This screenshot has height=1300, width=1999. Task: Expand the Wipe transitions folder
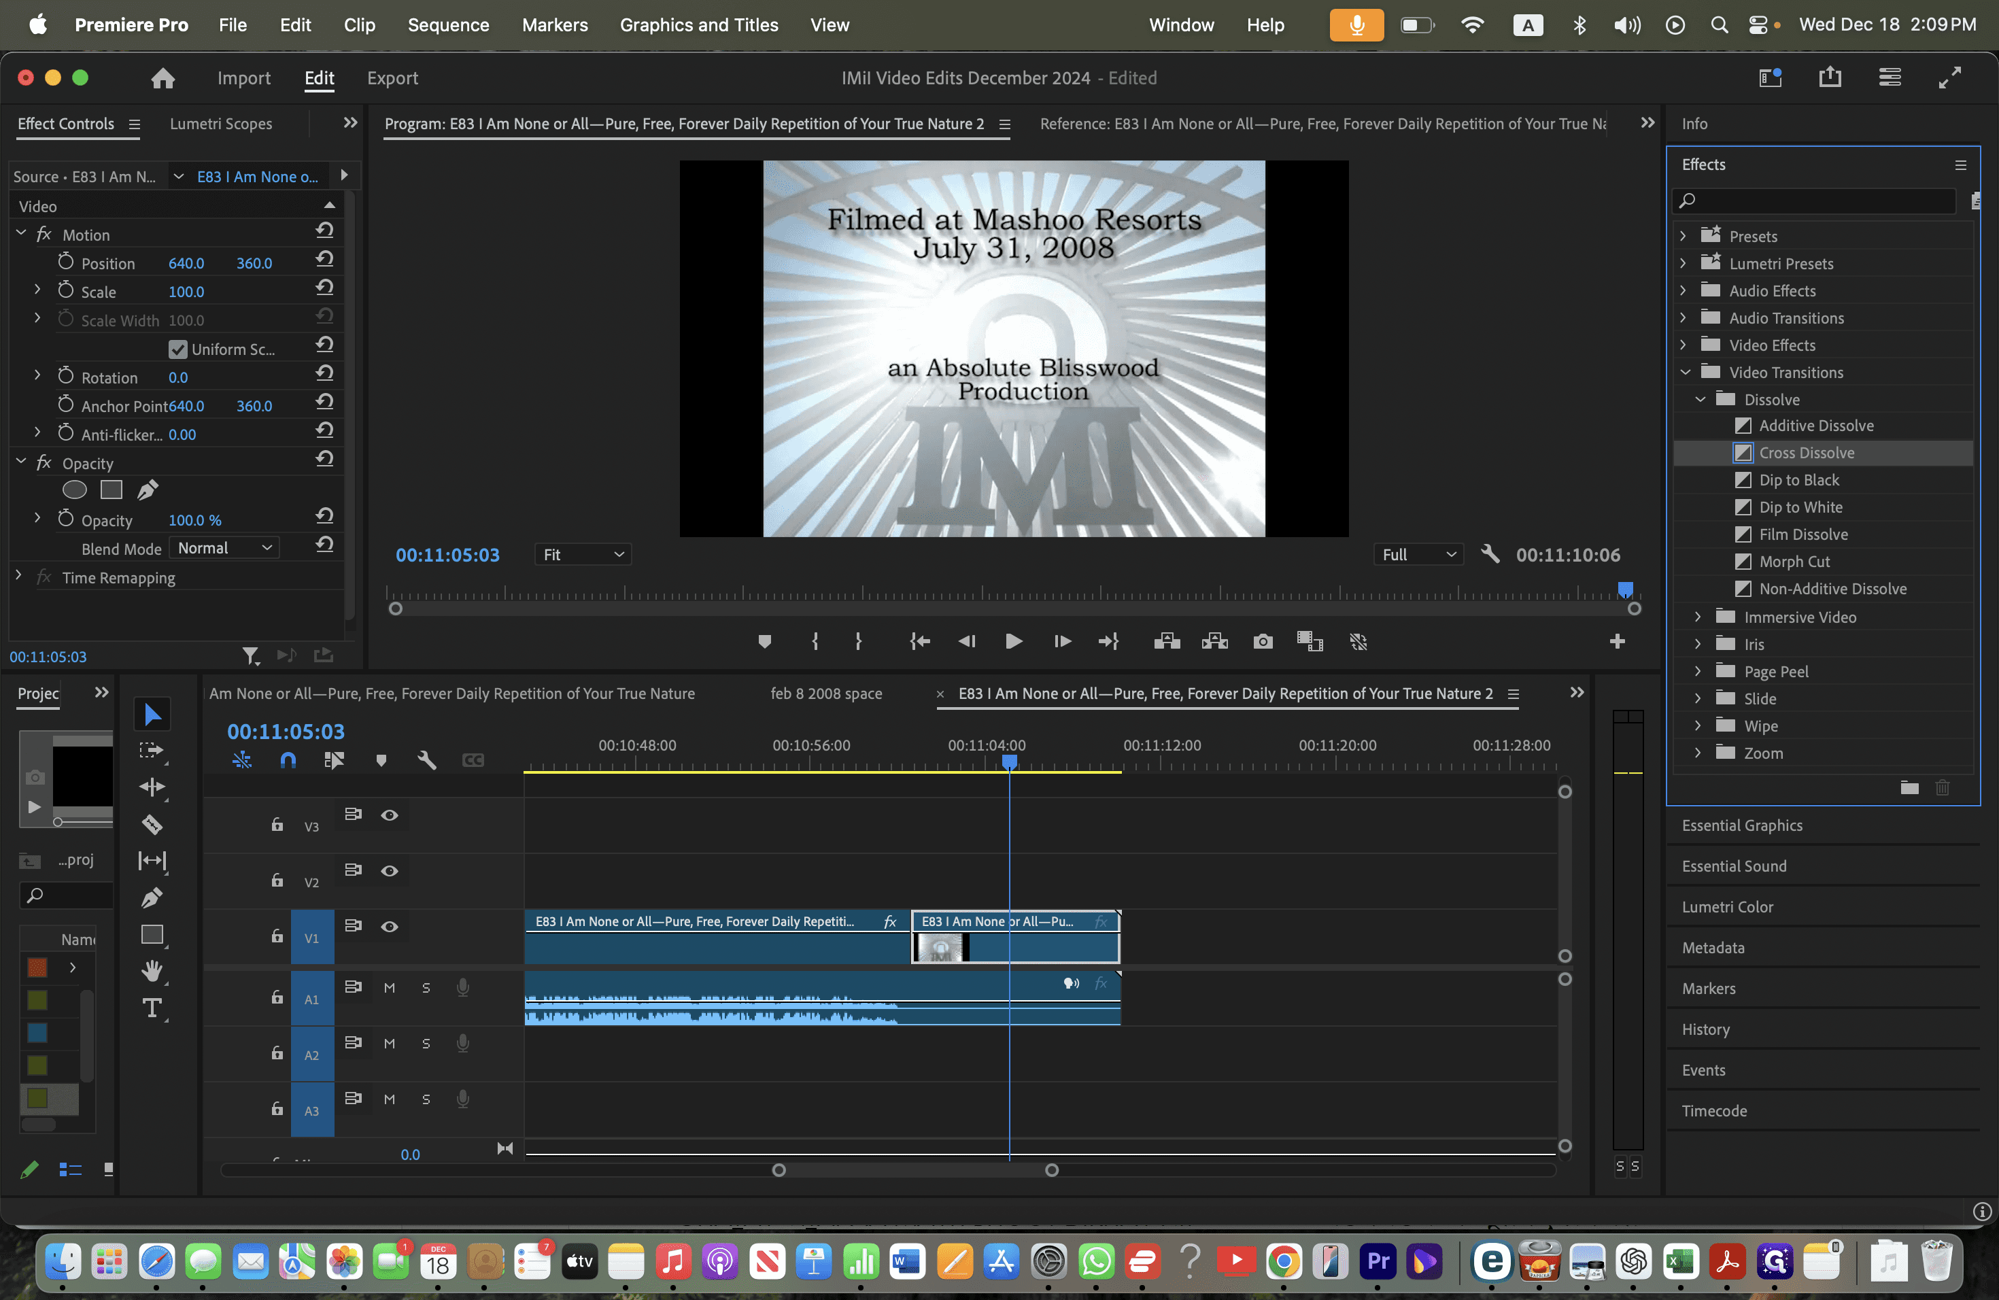1698,725
